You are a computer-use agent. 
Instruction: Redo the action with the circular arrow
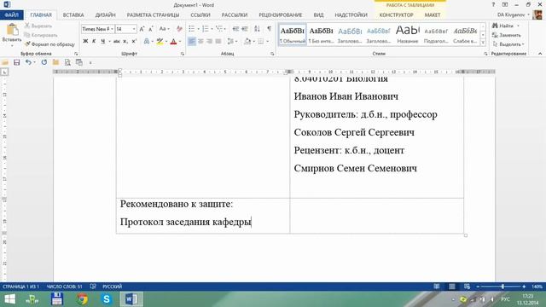[x=44, y=62]
